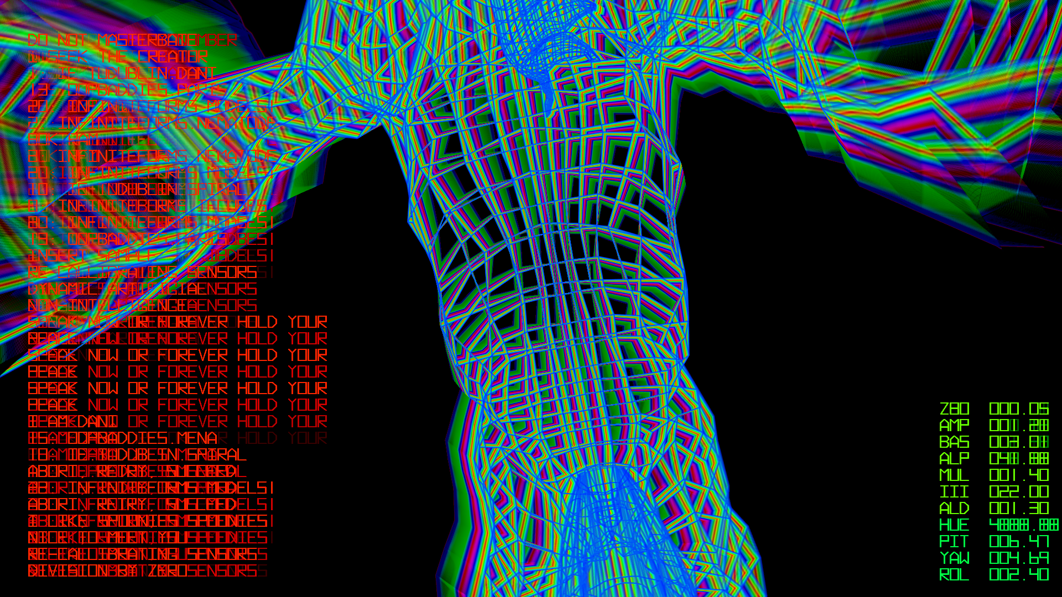The image size is (1062, 597).
Task: Click the NON-INTELLIGENCE log line
Action: click(108, 306)
